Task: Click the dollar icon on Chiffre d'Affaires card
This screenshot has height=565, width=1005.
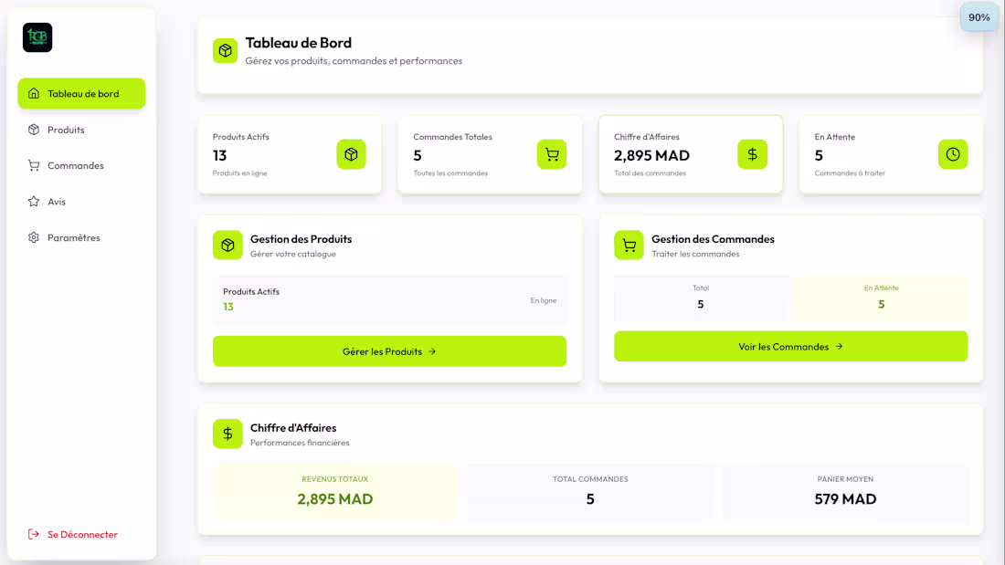Action: [x=752, y=154]
